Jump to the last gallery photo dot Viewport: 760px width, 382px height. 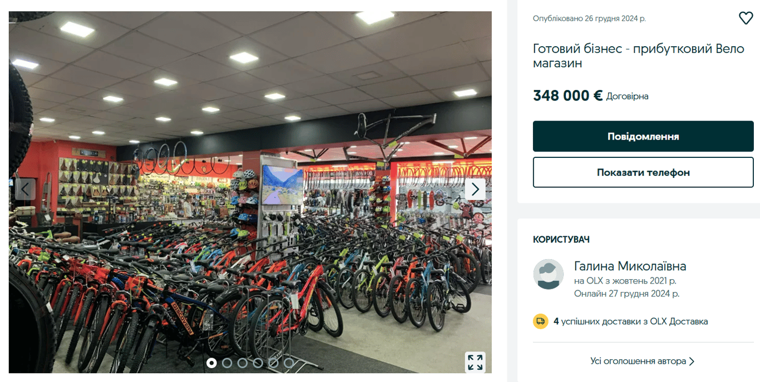click(289, 363)
